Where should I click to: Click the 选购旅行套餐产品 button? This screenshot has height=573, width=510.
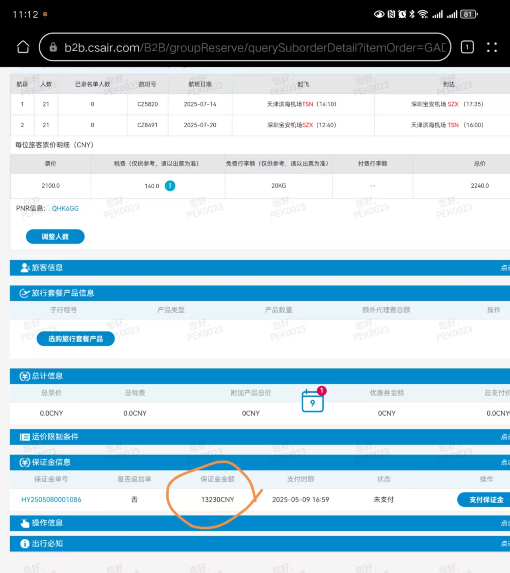click(75, 339)
